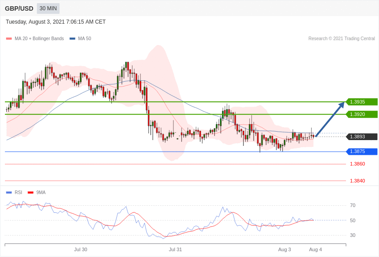This screenshot has height=257, width=379.
Task: Click the RSI 50 level label
Action: [x=353, y=220]
